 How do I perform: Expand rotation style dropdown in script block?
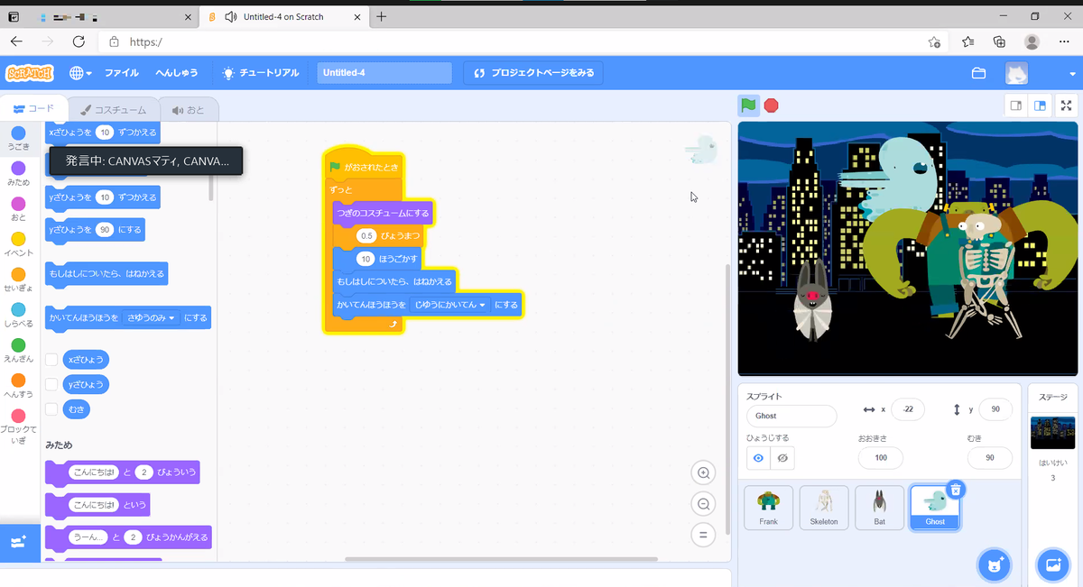point(449,305)
